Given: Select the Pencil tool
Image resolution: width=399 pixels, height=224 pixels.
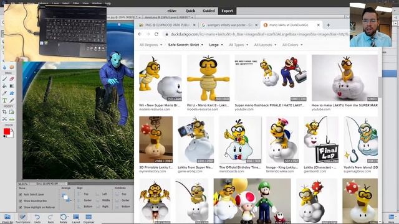Looking at the screenshot, I should click(12, 100).
